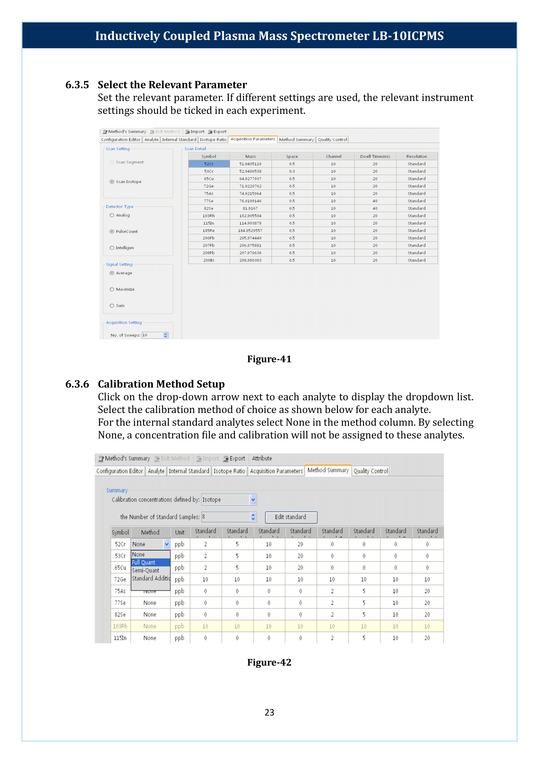Open the Quality Control tab in Figure-42
Screen dimensions: 539x763
[371, 471]
